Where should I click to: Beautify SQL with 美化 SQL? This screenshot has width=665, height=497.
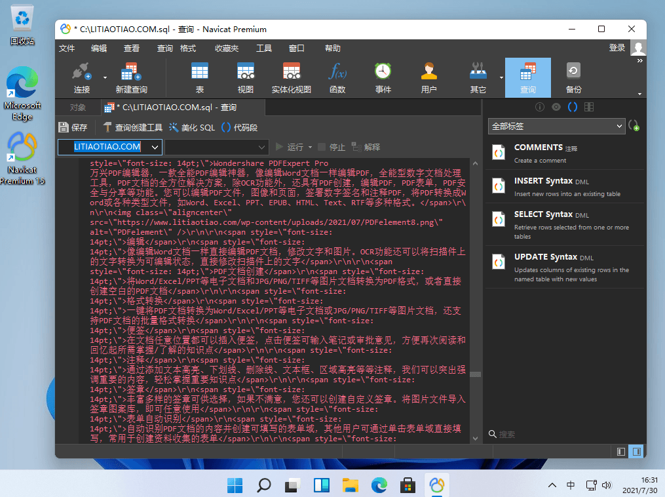pyautogui.click(x=192, y=127)
